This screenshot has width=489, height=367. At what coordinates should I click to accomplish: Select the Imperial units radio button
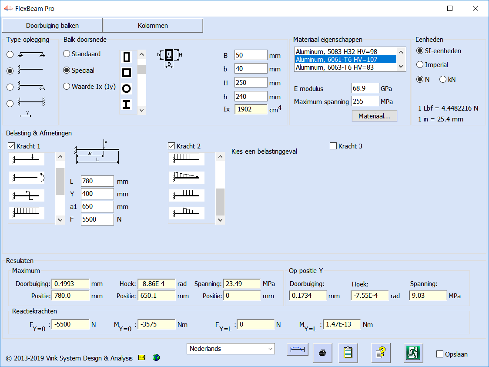420,65
